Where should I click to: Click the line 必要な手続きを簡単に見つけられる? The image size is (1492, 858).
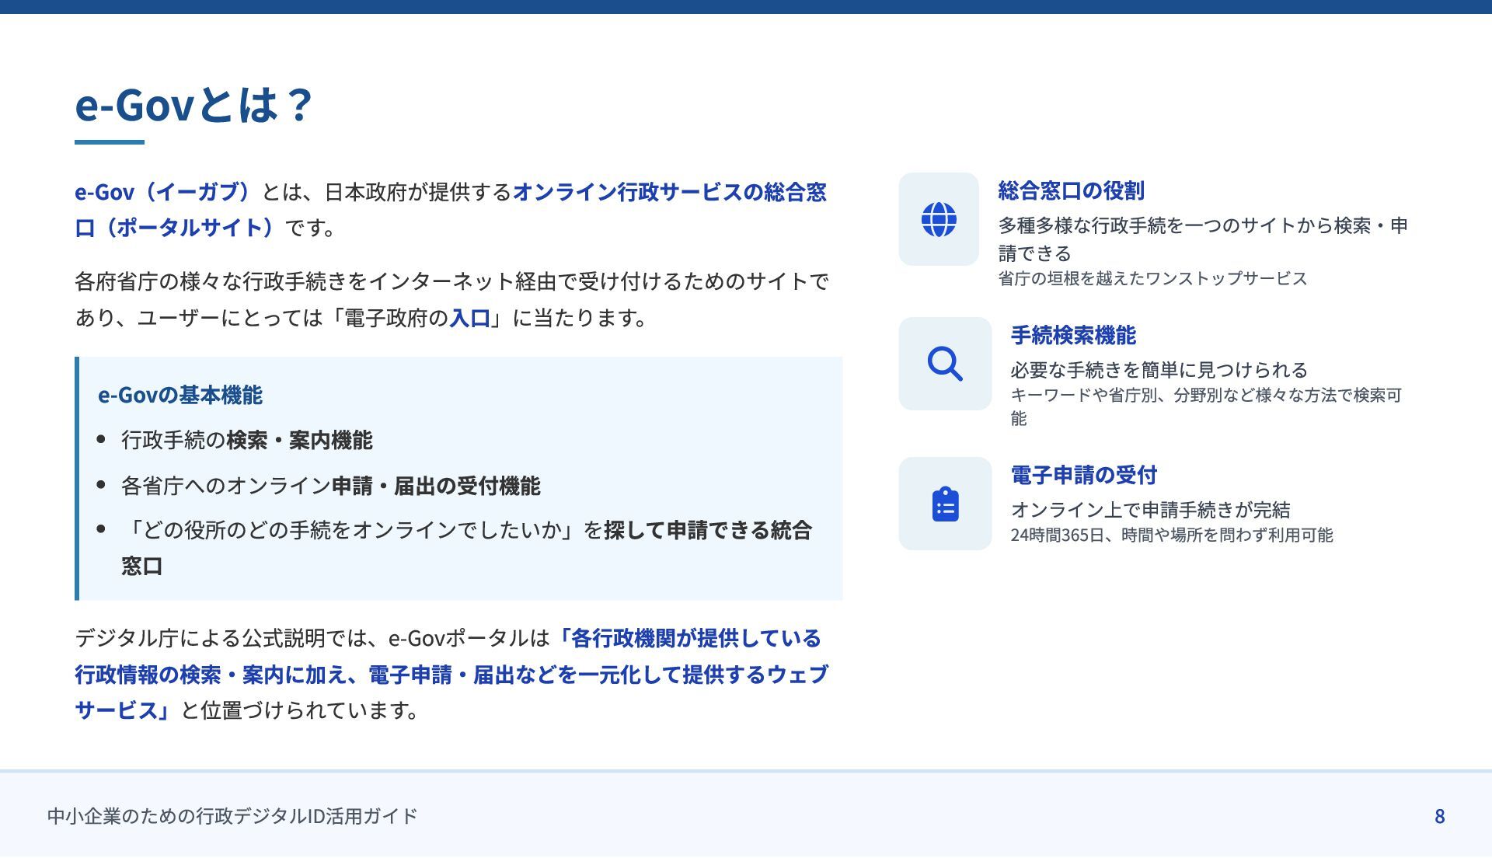click(1159, 370)
